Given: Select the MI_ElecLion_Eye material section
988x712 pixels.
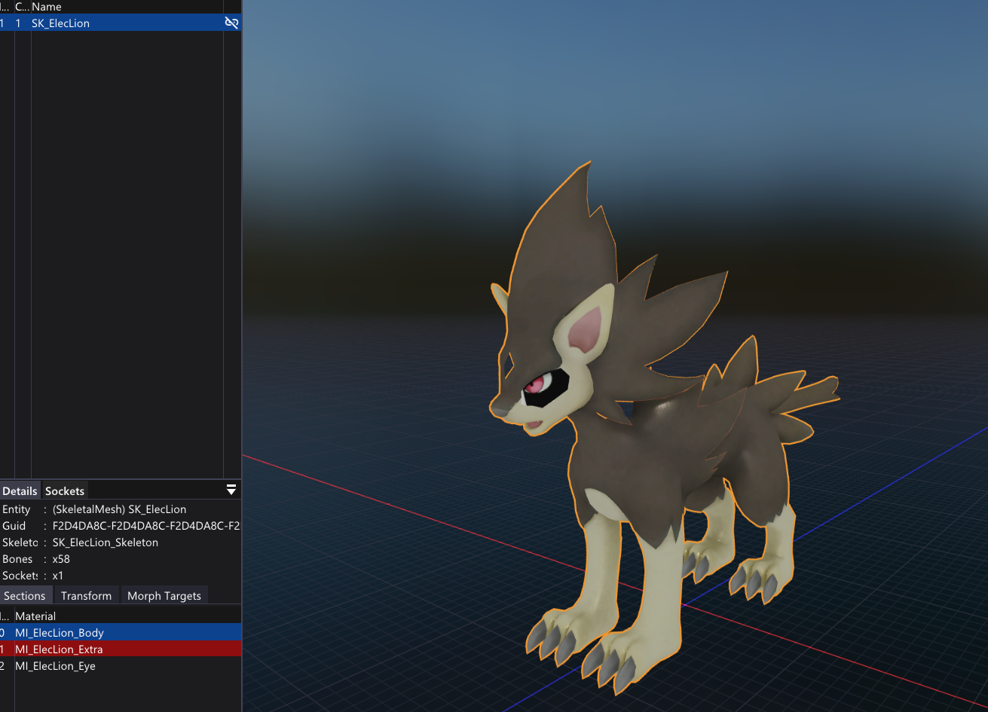Looking at the screenshot, I should click(121, 666).
